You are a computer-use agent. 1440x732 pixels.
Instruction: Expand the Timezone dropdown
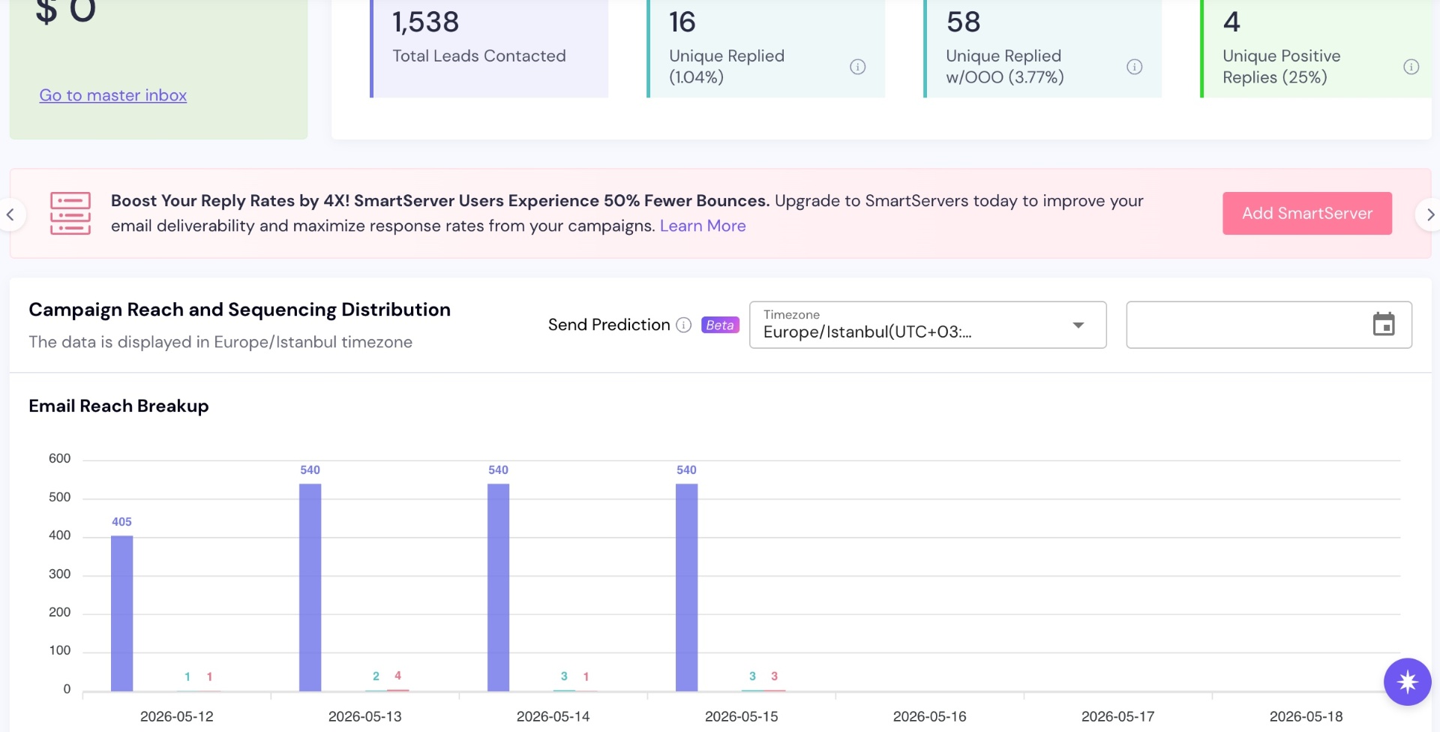(x=928, y=325)
